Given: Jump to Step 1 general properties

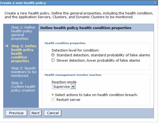Looking at the screenshot, I should 23,33.
